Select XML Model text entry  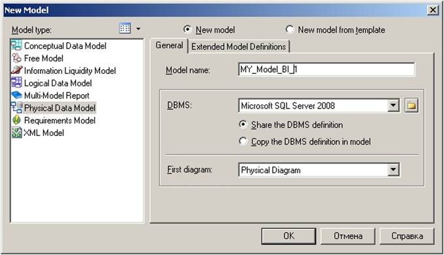click(x=44, y=133)
